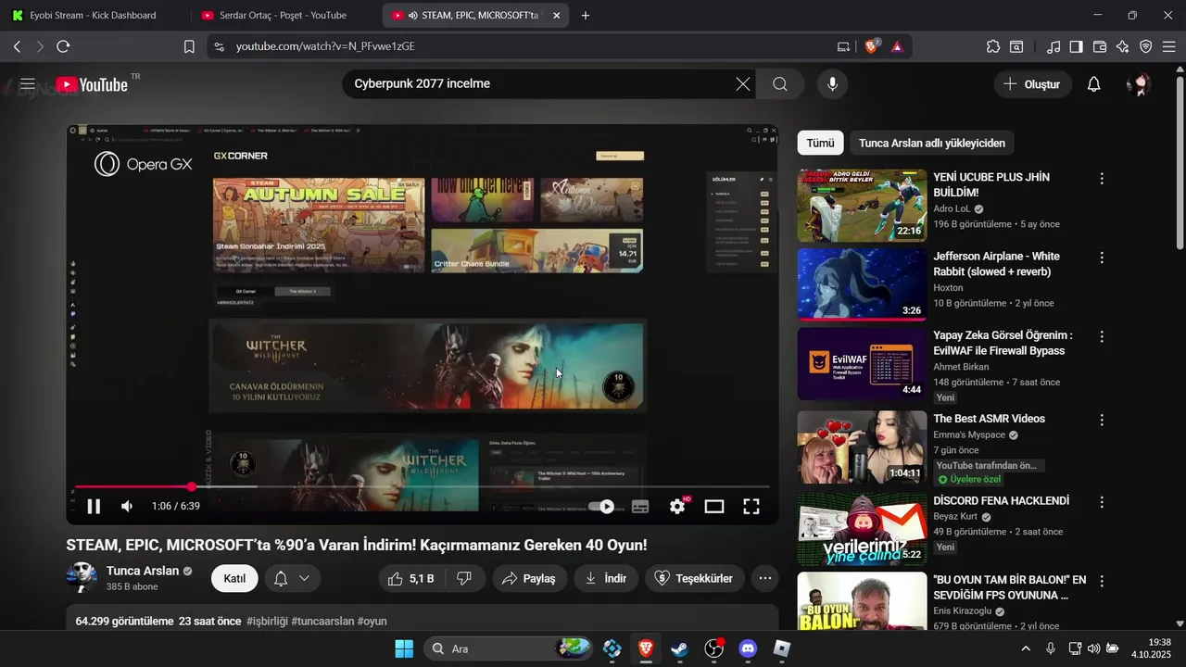The height and width of the screenshot is (667, 1186).
Task: Click the Oluştur create button
Action: (x=1033, y=84)
